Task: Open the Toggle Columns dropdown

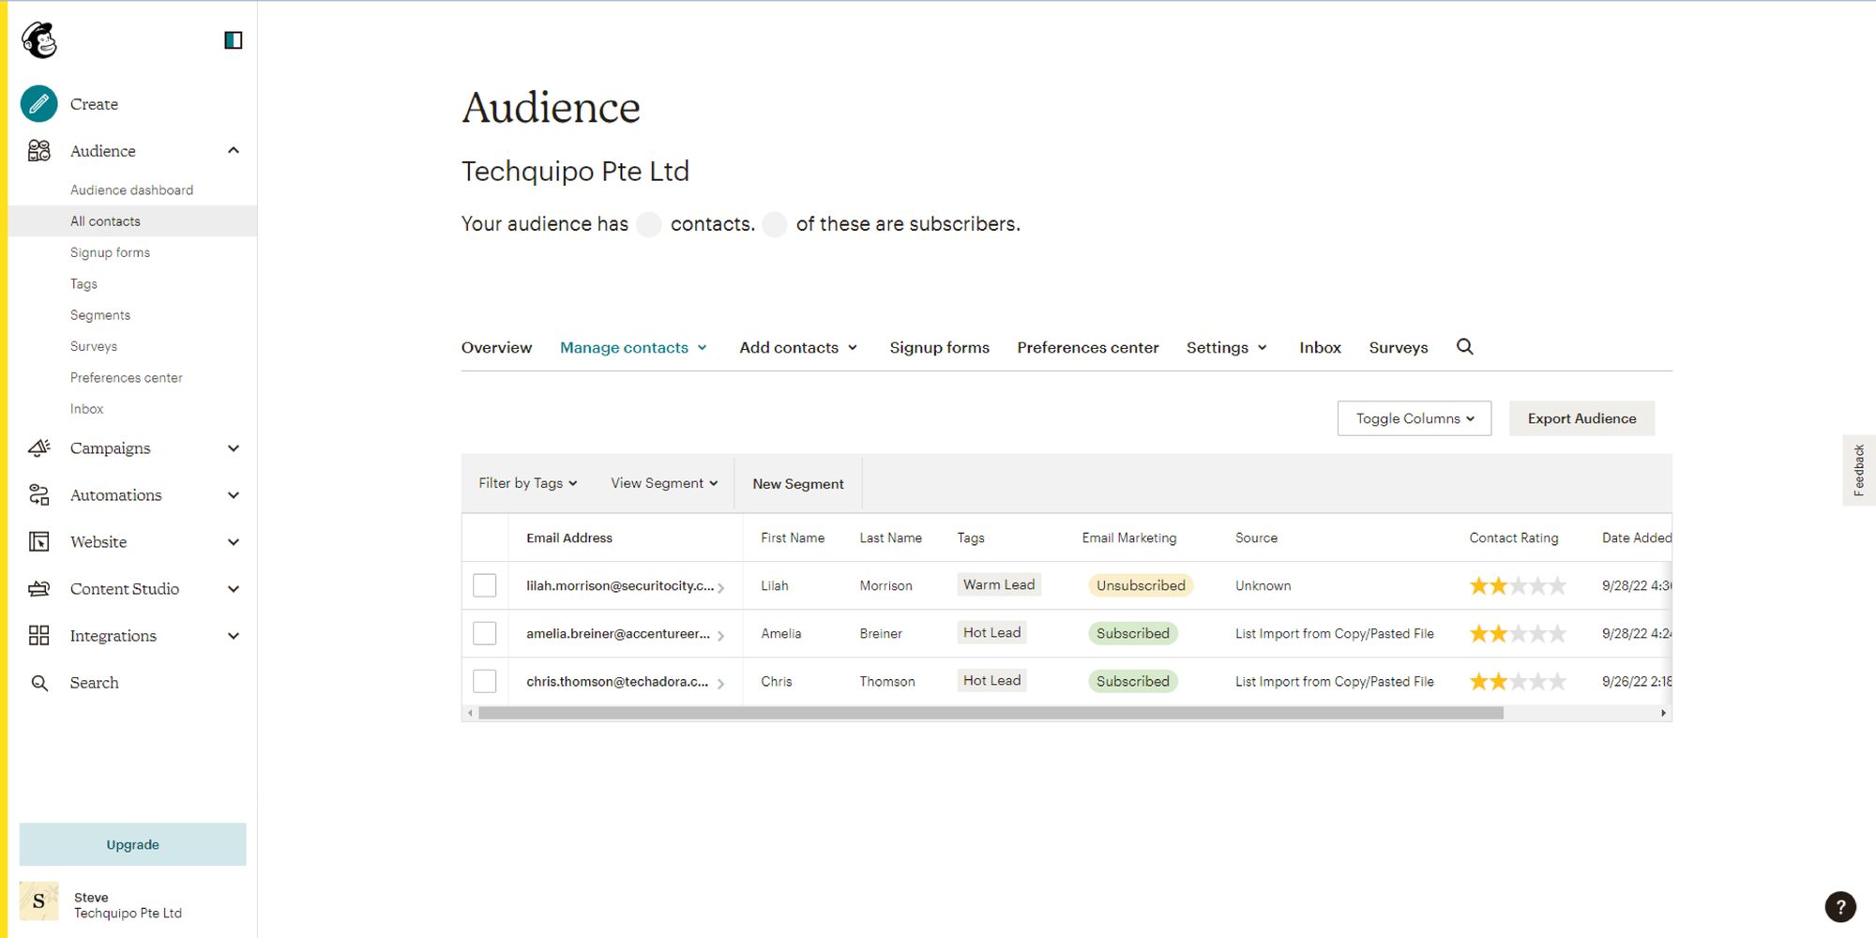Action: point(1414,417)
